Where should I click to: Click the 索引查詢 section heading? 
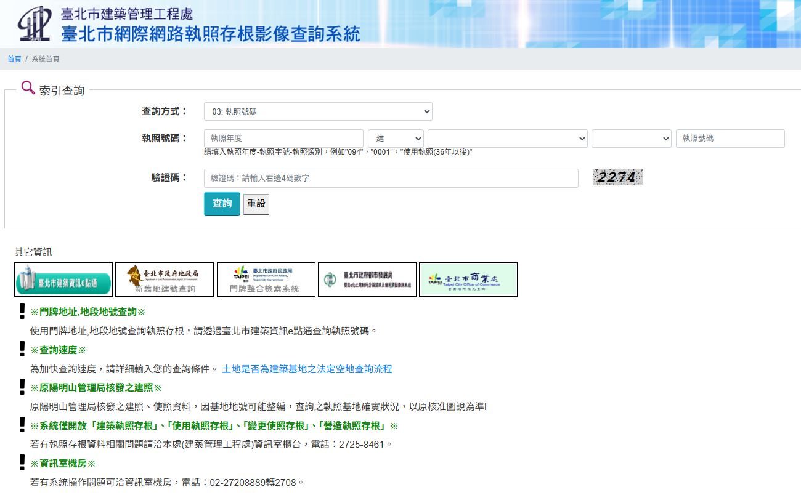62,91
